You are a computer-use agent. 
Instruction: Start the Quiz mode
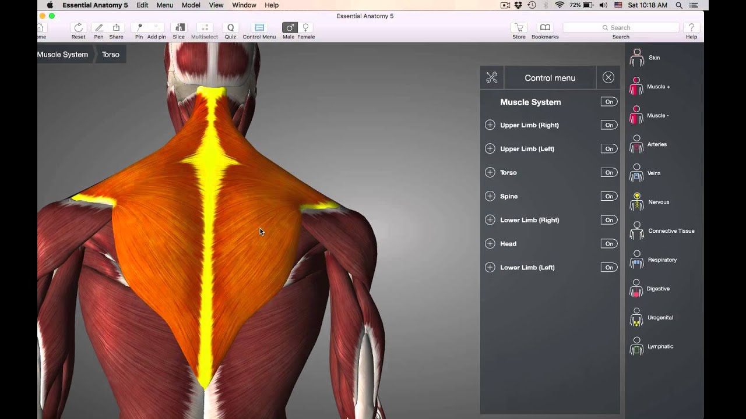(x=230, y=27)
